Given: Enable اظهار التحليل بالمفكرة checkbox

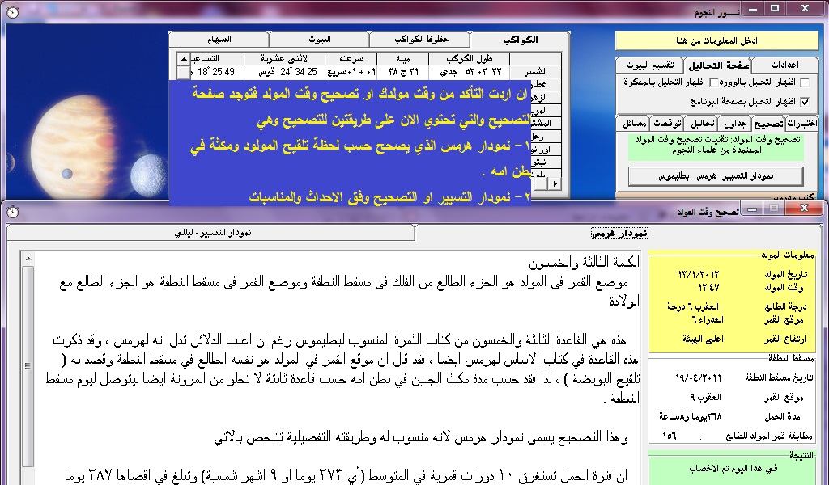Looking at the screenshot, I should [713, 82].
